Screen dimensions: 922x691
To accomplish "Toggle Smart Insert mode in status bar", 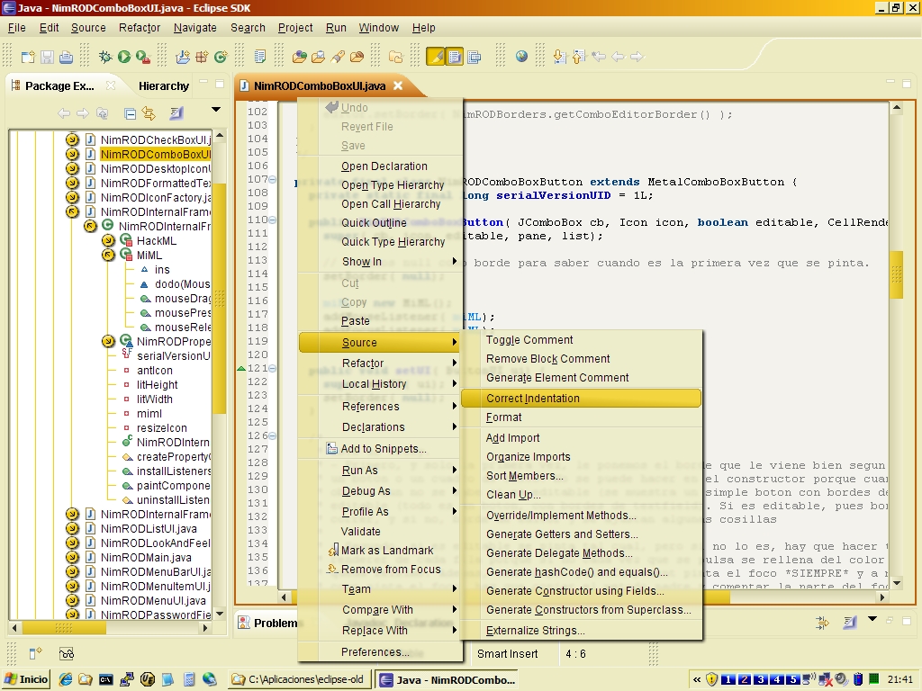I will point(507,654).
